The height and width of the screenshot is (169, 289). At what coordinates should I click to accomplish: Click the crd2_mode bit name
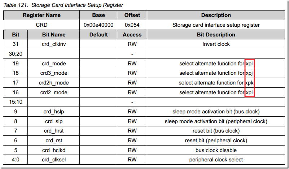click(x=53, y=92)
